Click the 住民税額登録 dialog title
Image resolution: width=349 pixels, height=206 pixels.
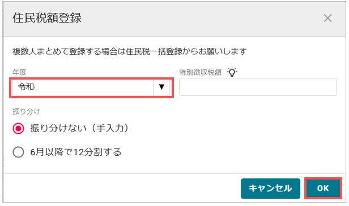[47, 18]
